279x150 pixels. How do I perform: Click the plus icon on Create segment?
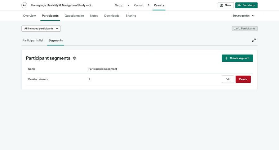[226, 58]
